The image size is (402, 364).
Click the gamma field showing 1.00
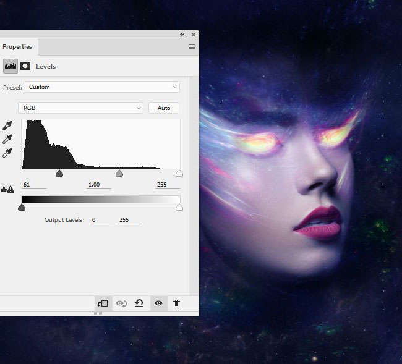(x=99, y=185)
